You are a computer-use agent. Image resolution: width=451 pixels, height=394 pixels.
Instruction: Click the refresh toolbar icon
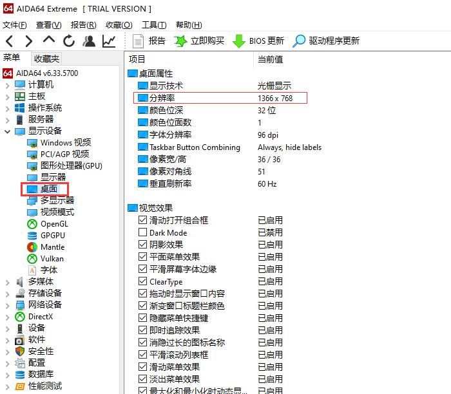[69, 41]
